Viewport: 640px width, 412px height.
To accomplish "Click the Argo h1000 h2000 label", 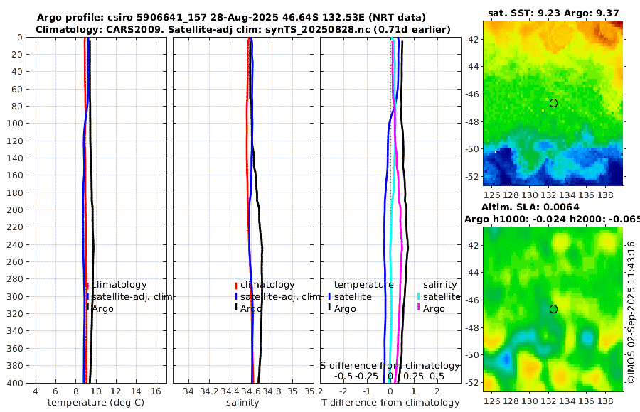I will (552, 219).
